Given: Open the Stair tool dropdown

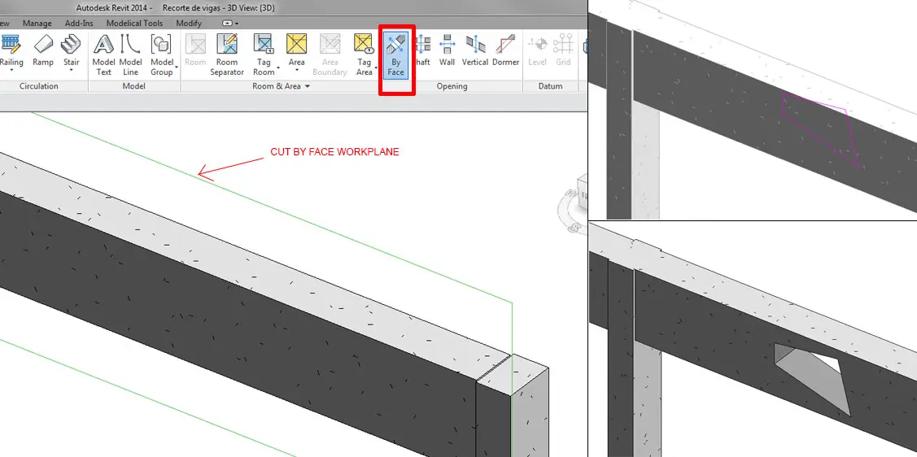Looking at the screenshot, I should click(x=72, y=70).
